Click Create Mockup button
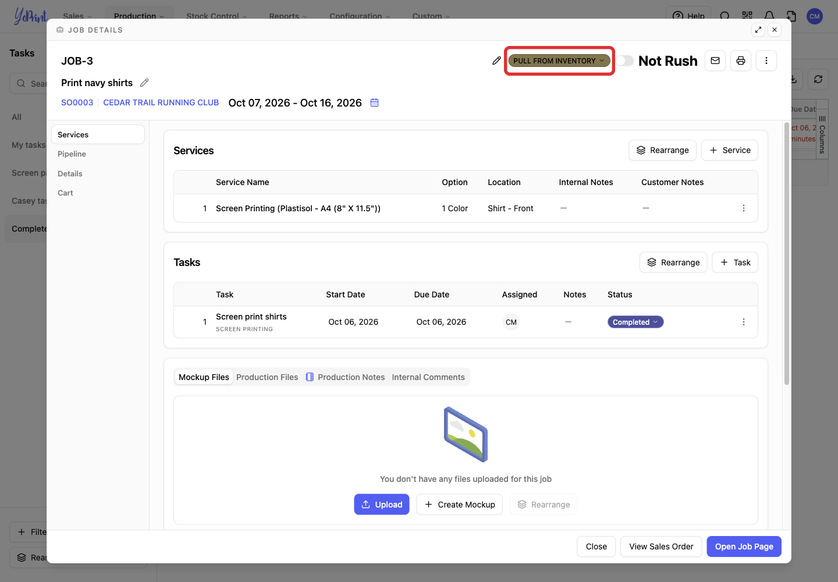This screenshot has height=582, width=838. pyautogui.click(x=460, y=505)
